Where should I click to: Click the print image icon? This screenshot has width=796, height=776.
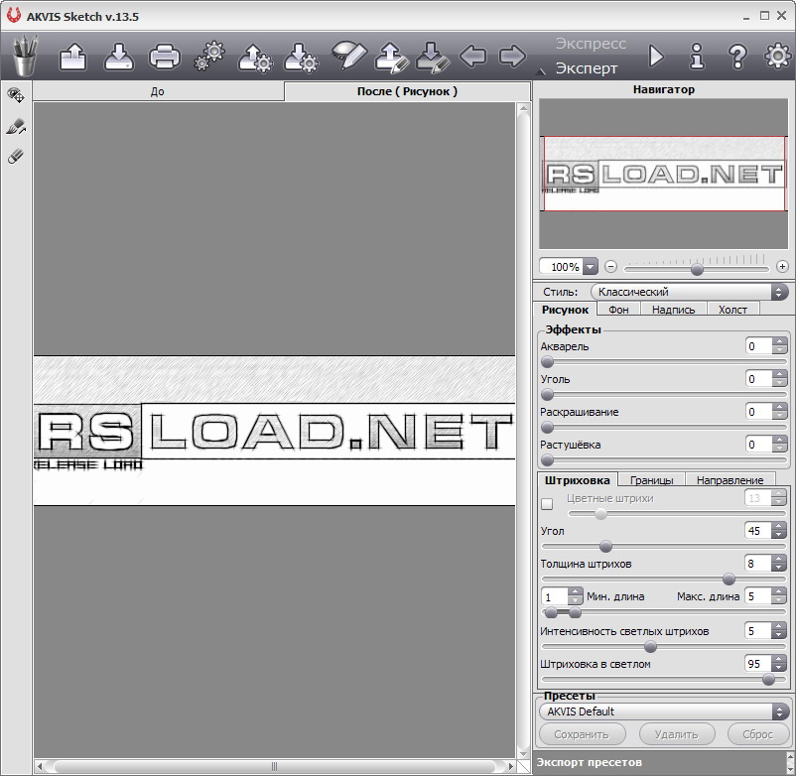pyautogui.click(x=164, y=56)
